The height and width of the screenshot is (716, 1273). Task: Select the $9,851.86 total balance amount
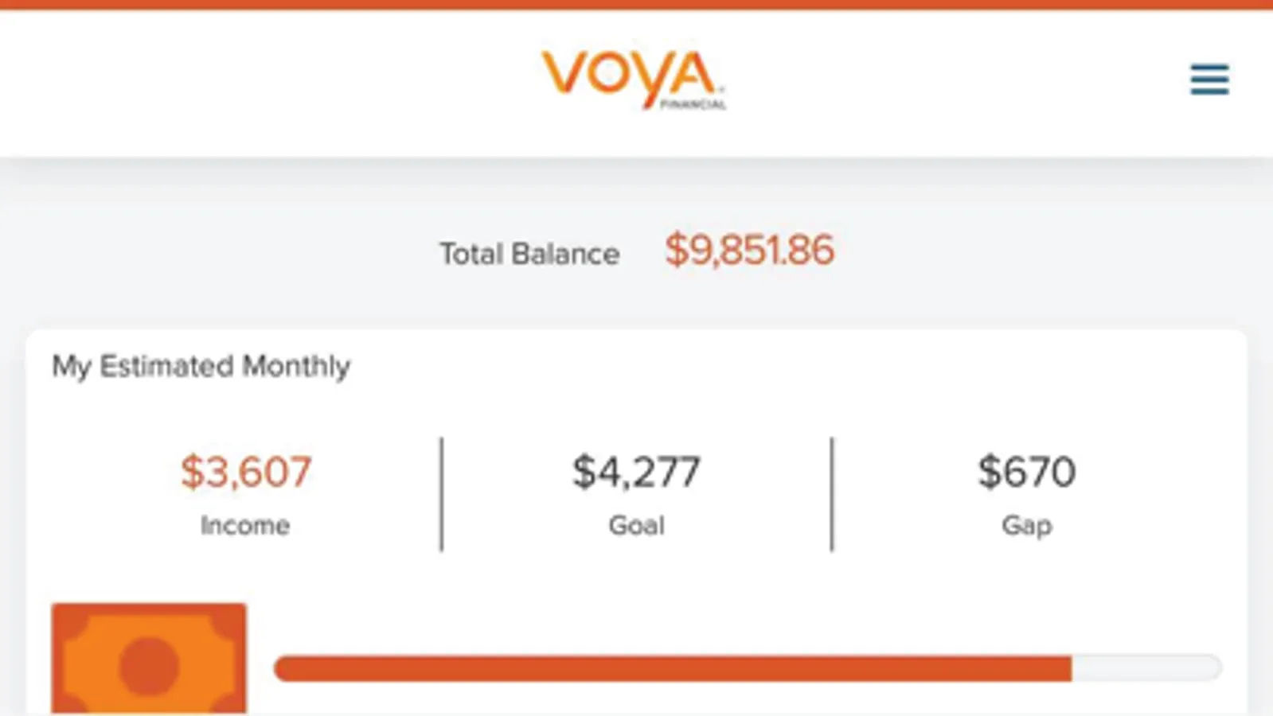749,251
